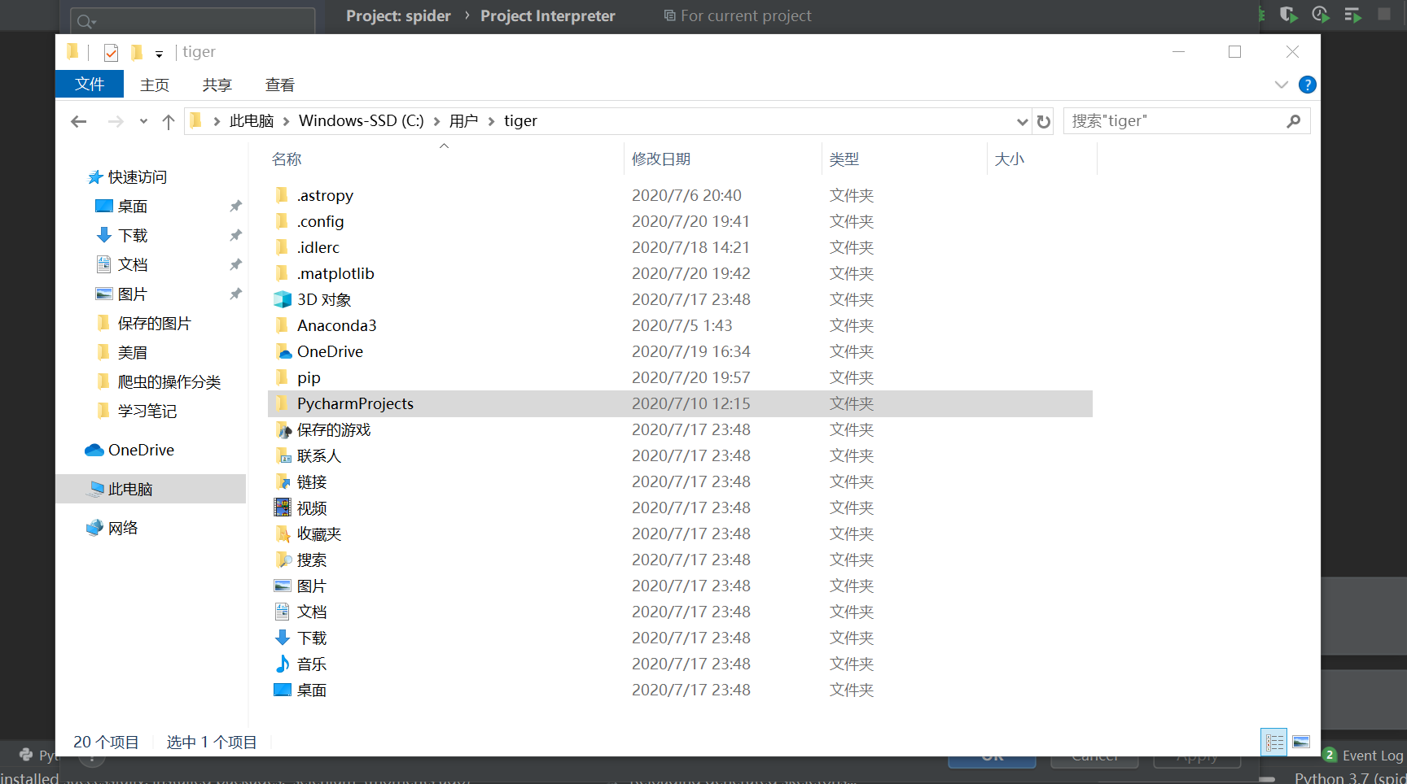
Task: Click the 联系人 folder icon
Action: pyautogui.click(x=283, y=455)
